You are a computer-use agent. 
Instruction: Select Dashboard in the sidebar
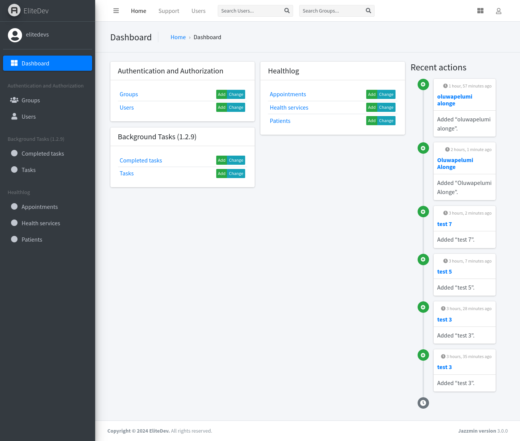click(x=48, y=63)
